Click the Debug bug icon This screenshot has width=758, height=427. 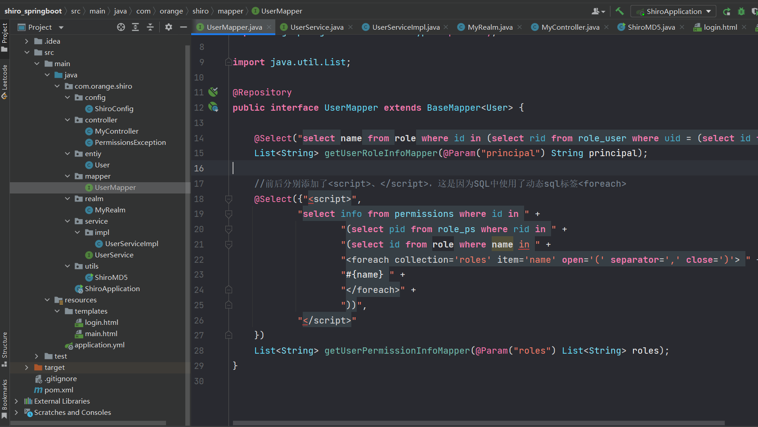pyautogui.click(x=741, y=11)
